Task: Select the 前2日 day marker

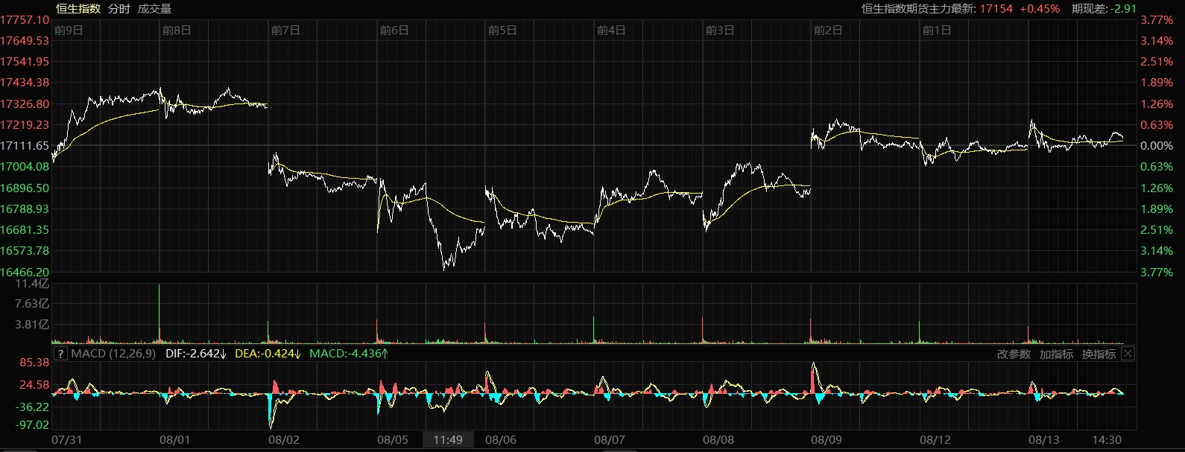Action: pyautogui.click(x=828, y=31)
